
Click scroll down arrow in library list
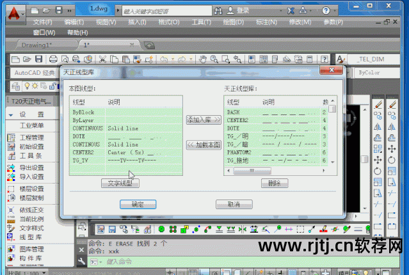[333, 162]
